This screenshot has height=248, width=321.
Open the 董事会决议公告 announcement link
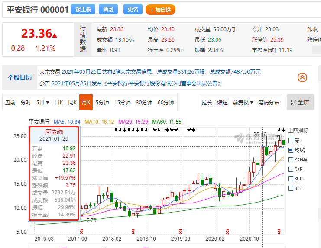[x=136, y=84]
